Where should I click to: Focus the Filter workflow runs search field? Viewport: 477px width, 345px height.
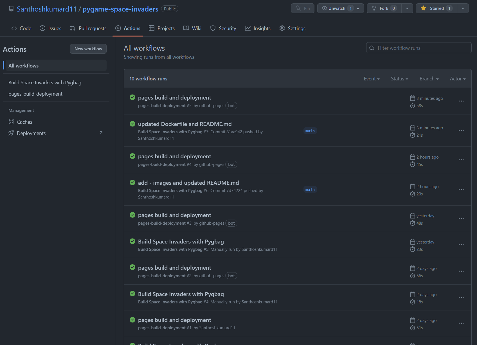click(419, 48)
